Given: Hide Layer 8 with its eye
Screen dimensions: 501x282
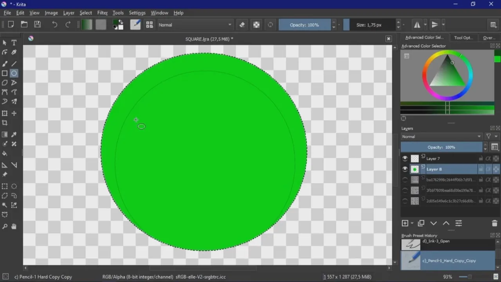Looking at the screenshot, I should click(405, 169).
